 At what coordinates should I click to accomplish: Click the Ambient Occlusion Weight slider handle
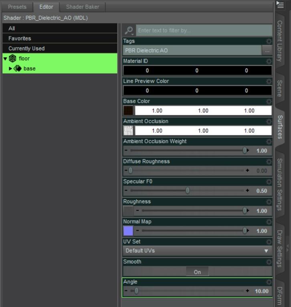tap(245, 150)
